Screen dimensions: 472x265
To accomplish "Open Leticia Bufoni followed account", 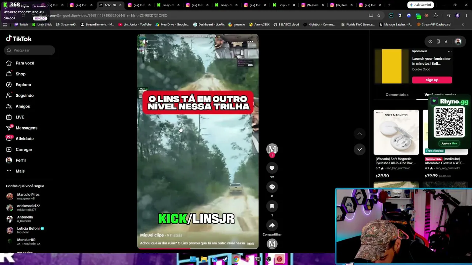I will click(25, 230).
